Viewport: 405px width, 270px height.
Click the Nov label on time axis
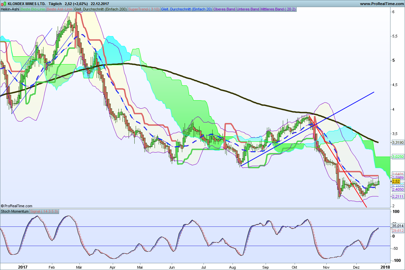pos(327,267)
